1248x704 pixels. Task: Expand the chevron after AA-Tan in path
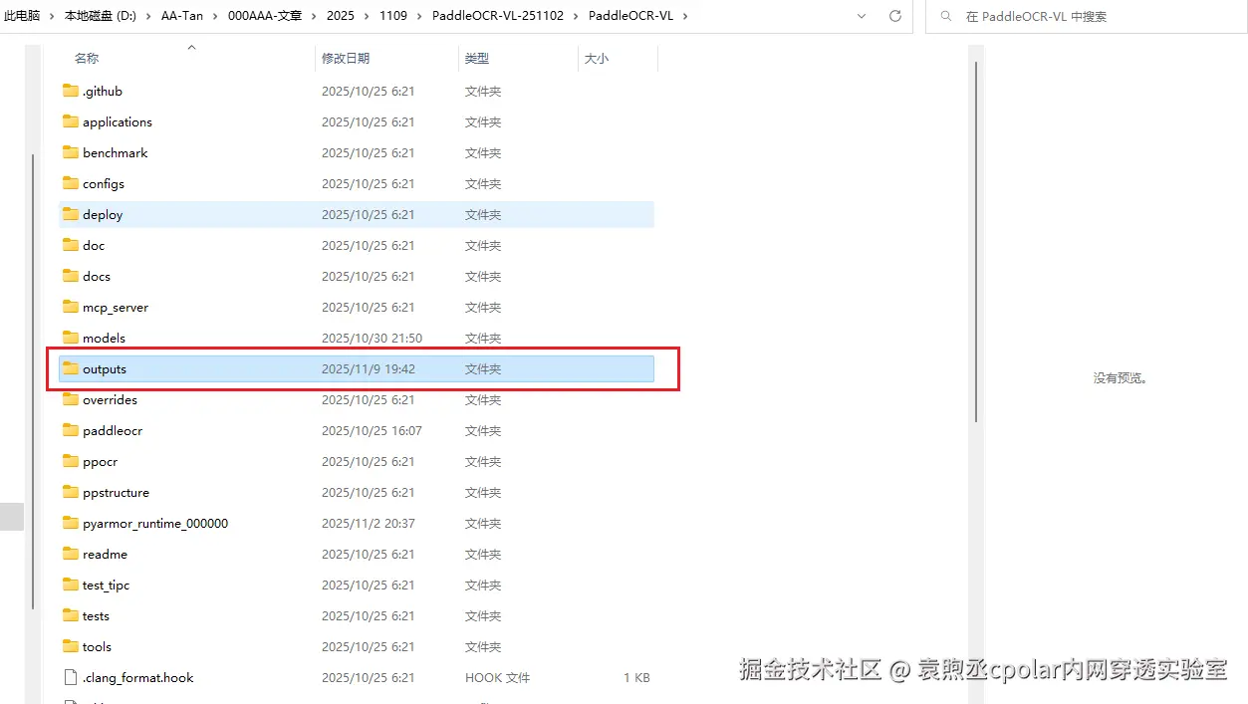tap(217, 16)
